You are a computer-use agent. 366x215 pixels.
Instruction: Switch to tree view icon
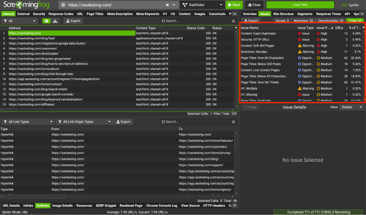pyautogui.click(x=55, y=21)
